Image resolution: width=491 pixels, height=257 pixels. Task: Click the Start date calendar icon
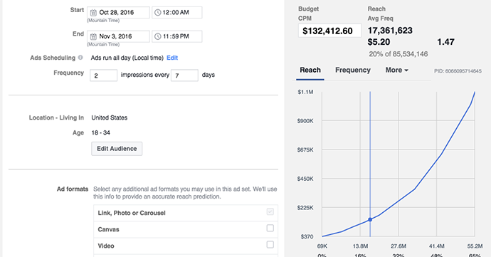pos(93,13)
